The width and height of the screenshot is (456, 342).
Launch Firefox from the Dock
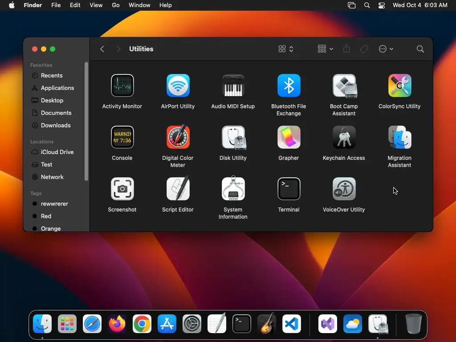click(117, 324)
